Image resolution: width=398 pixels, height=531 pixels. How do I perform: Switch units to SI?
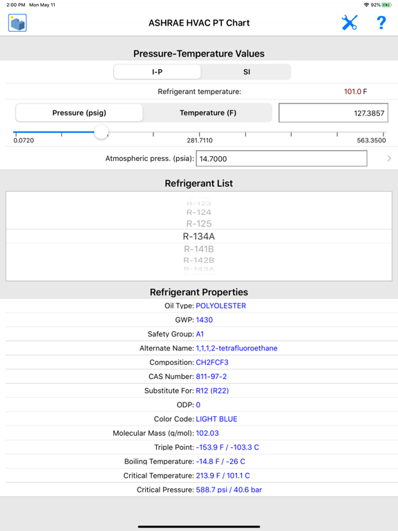[247, 72]
